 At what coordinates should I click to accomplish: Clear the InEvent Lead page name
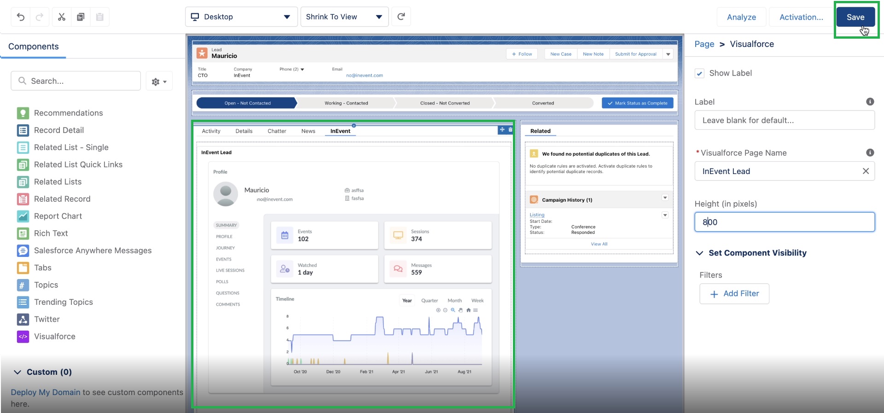[866, 171]
